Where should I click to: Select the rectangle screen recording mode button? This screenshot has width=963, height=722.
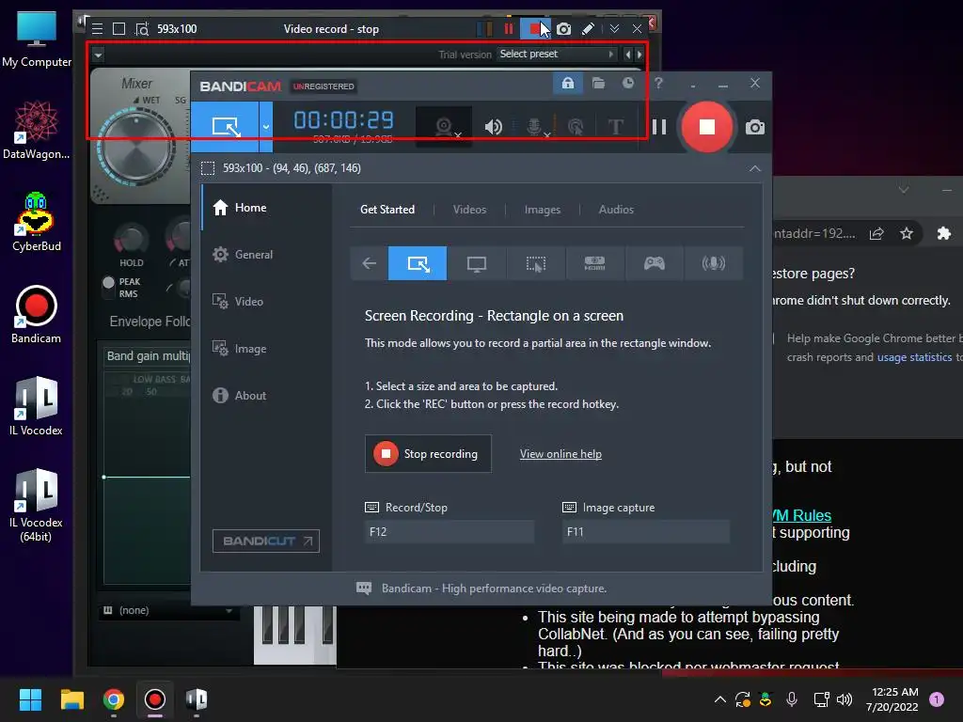tap(225, 127)
